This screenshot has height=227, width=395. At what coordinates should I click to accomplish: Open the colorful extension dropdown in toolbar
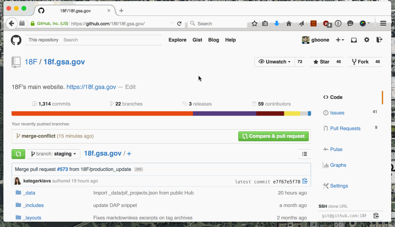[365, 23]
